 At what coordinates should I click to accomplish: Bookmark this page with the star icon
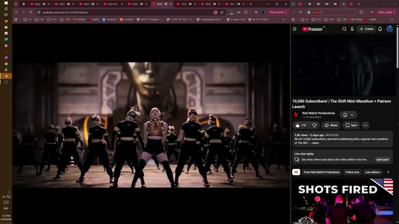pos(222,12)
